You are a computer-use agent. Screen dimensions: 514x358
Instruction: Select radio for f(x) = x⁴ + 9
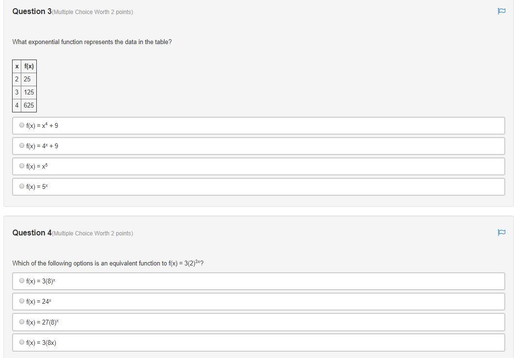point(22,125)
